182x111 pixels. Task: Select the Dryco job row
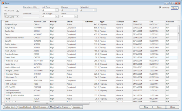[x=91, y=34]
